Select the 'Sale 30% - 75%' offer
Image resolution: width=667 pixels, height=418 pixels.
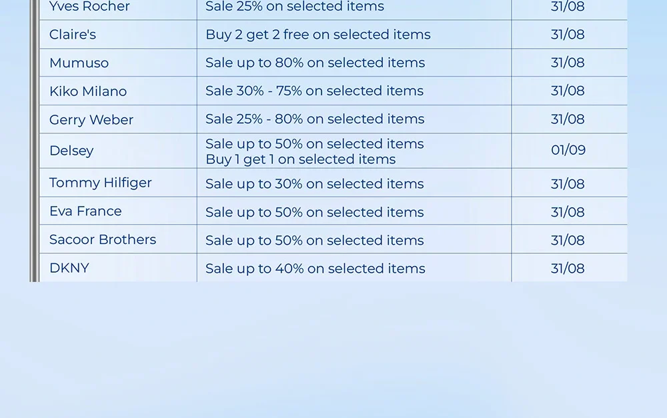pos(314,91)
